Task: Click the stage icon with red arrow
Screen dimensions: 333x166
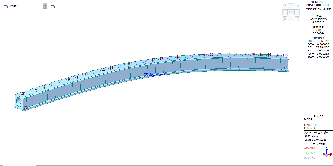Action: click(53, 6)
